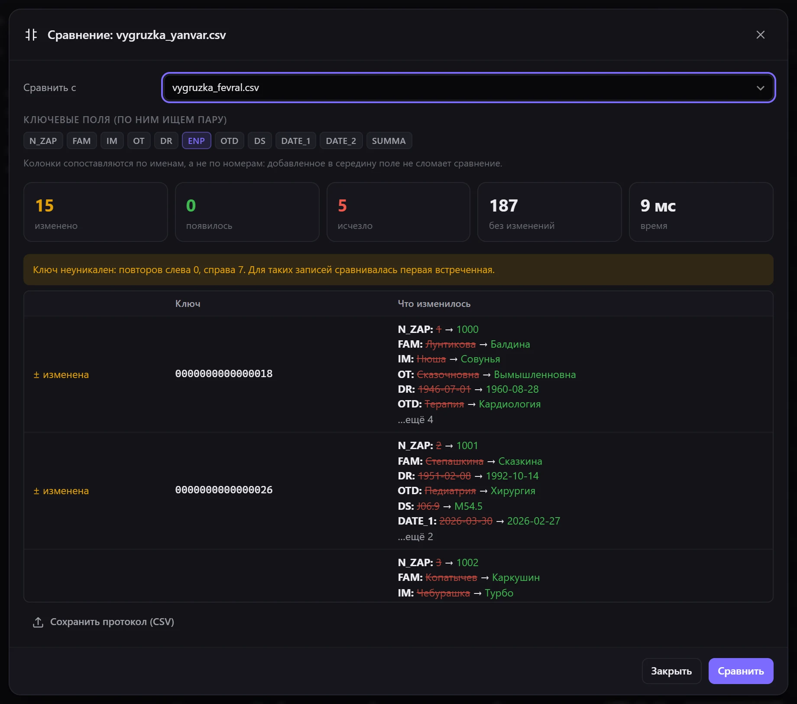This screenshot has height=704, width=797.
Task: Expand the …ещё 4 hidden changes
Action: (x=415, y=420)
